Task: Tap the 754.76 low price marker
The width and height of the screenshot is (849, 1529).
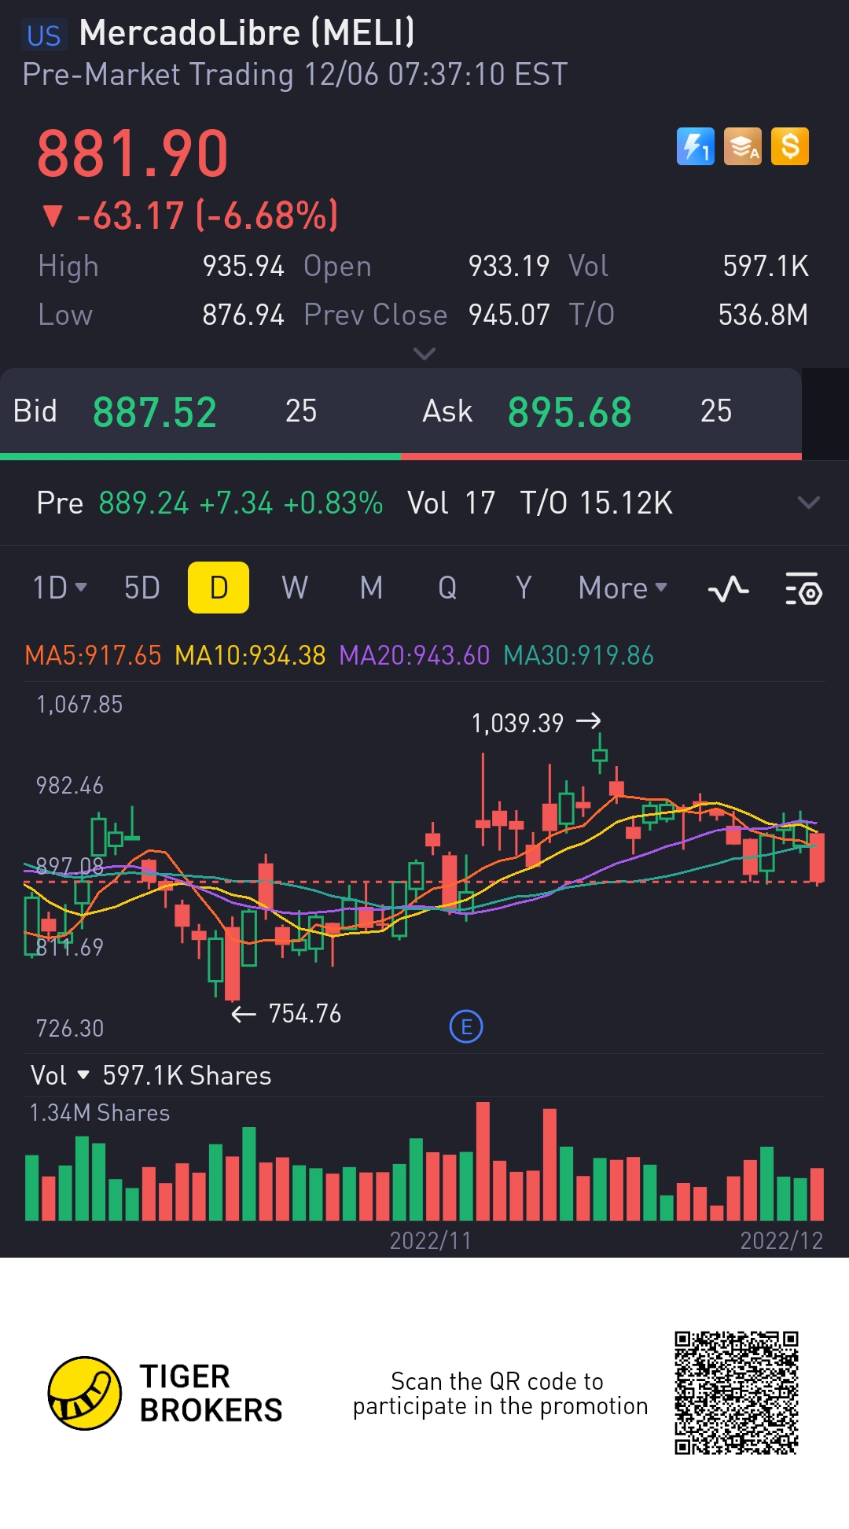Action: 305,1014
